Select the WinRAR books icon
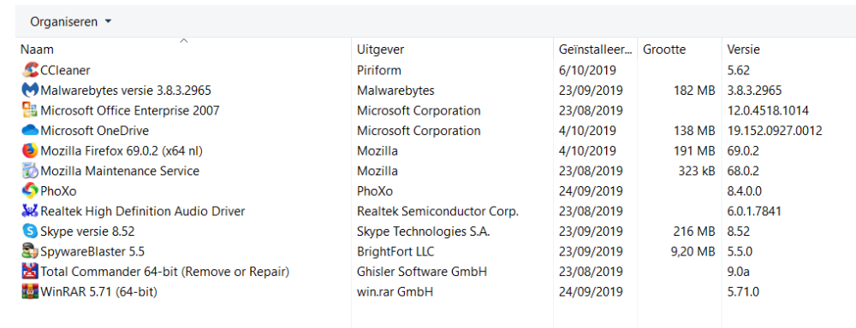856x328 pixels. tap(29, 292)
